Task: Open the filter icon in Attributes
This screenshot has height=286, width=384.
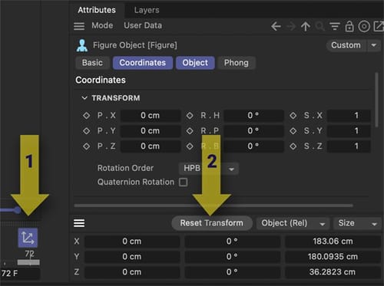Action: (335, 26)
